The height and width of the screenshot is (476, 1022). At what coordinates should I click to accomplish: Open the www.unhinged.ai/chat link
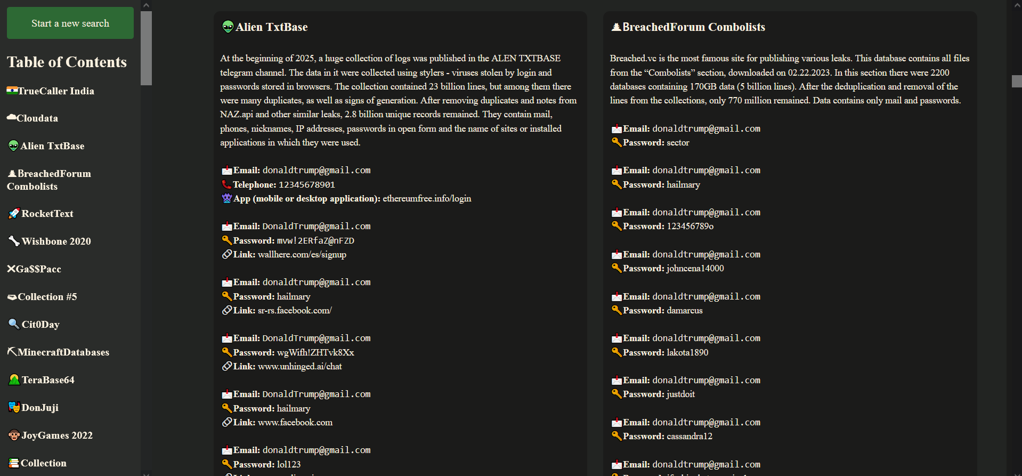[x=299, y=366]
